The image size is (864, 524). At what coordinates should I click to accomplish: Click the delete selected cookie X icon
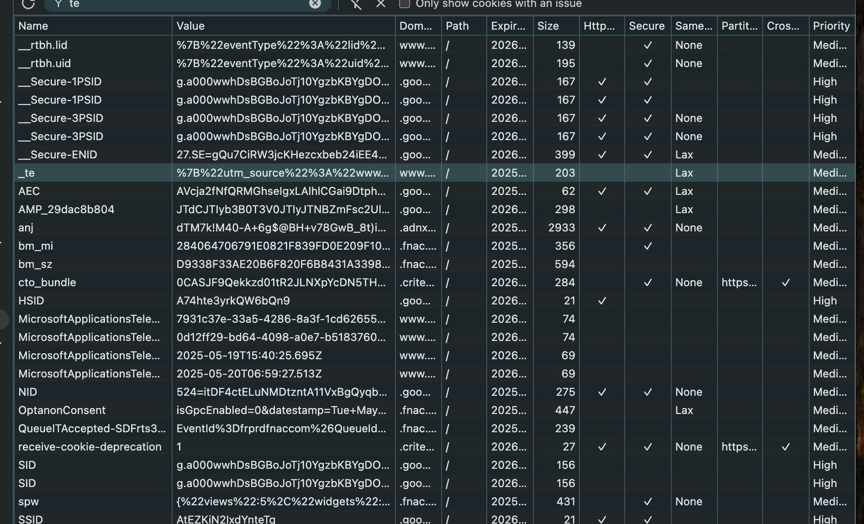(381, 4)
